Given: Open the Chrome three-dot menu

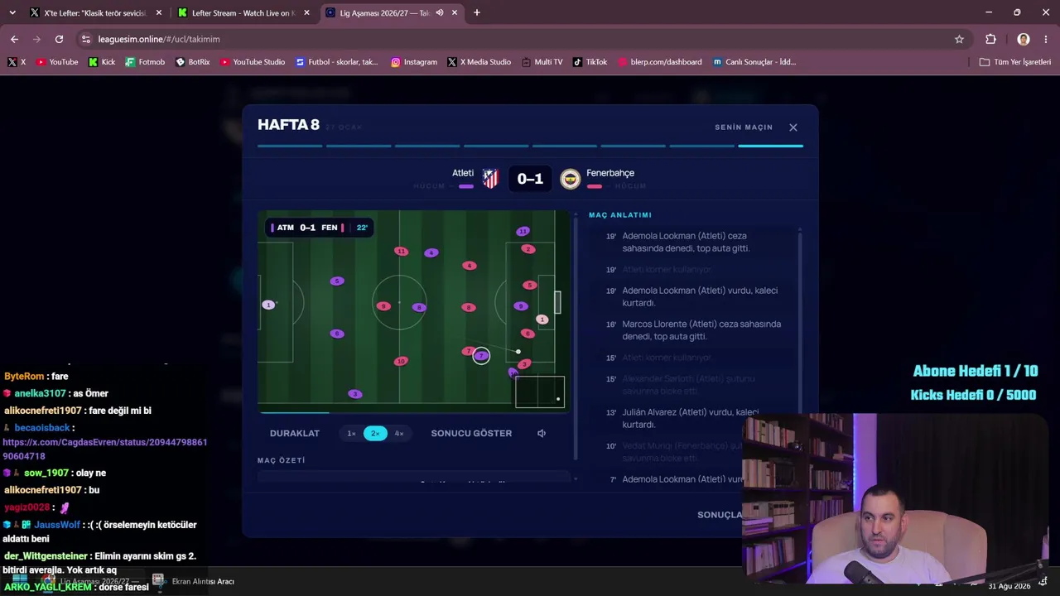Looking at the screenshot, I should pos(1047,39).
